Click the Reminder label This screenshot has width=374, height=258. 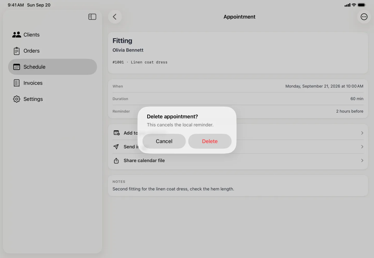(121, 111)
